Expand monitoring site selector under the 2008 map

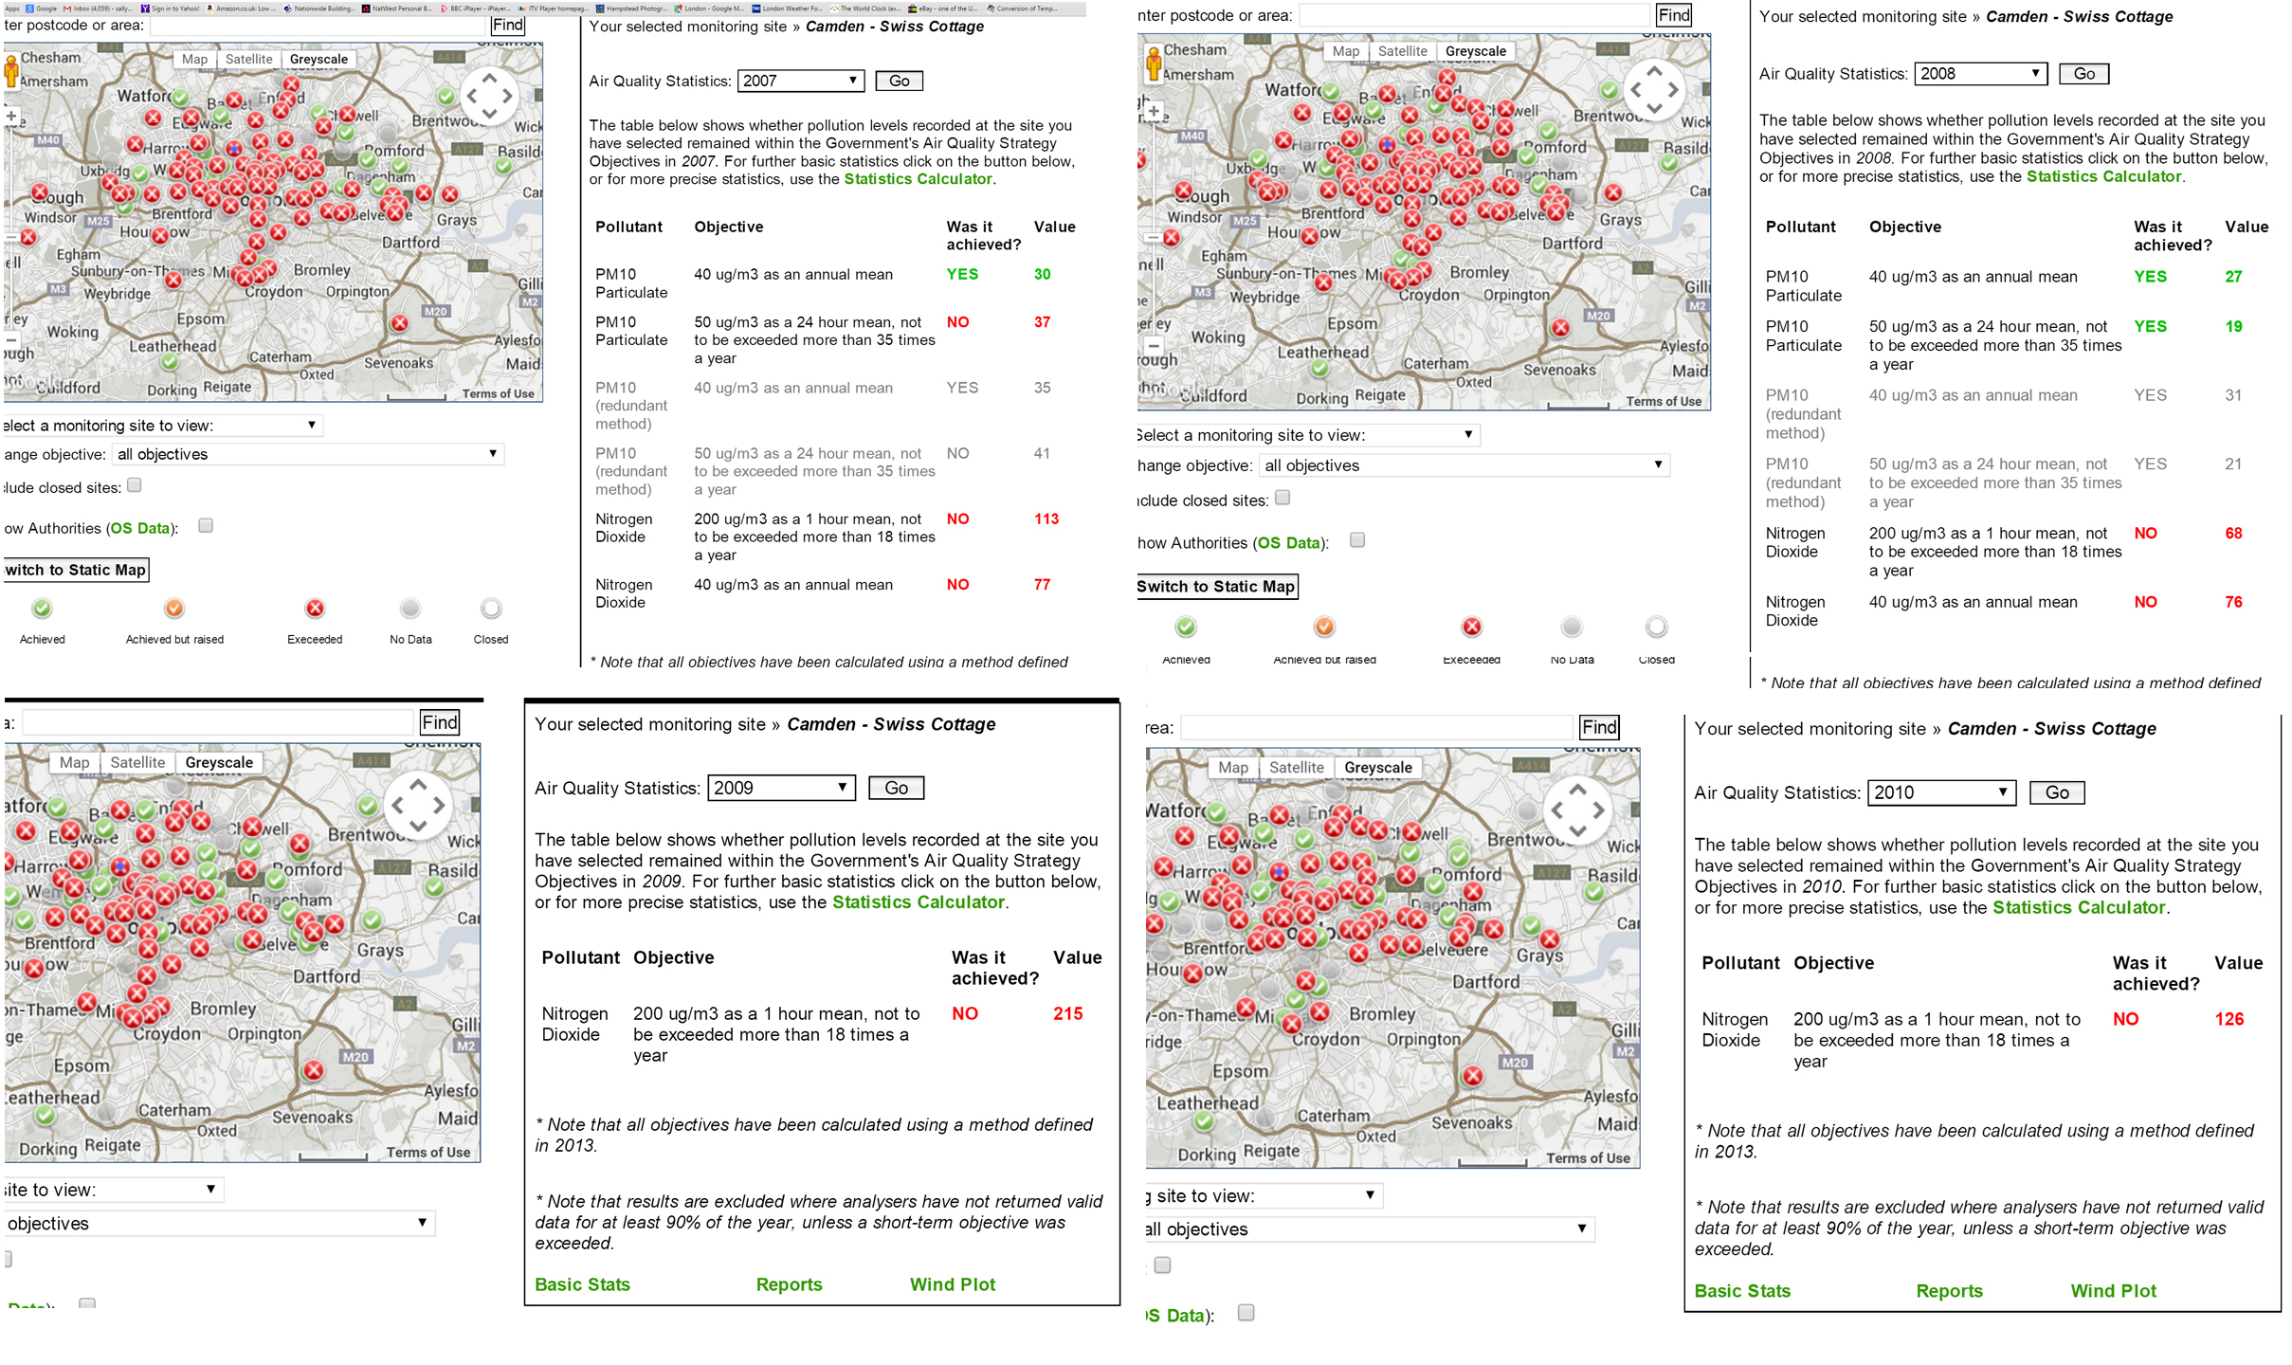coord(1308,435)
